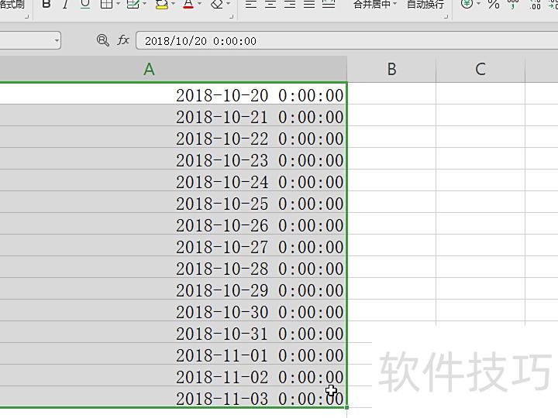558x418 pixels.
Task: Select cell 2018-10-26 0:00:00
Action: (174, 224)
